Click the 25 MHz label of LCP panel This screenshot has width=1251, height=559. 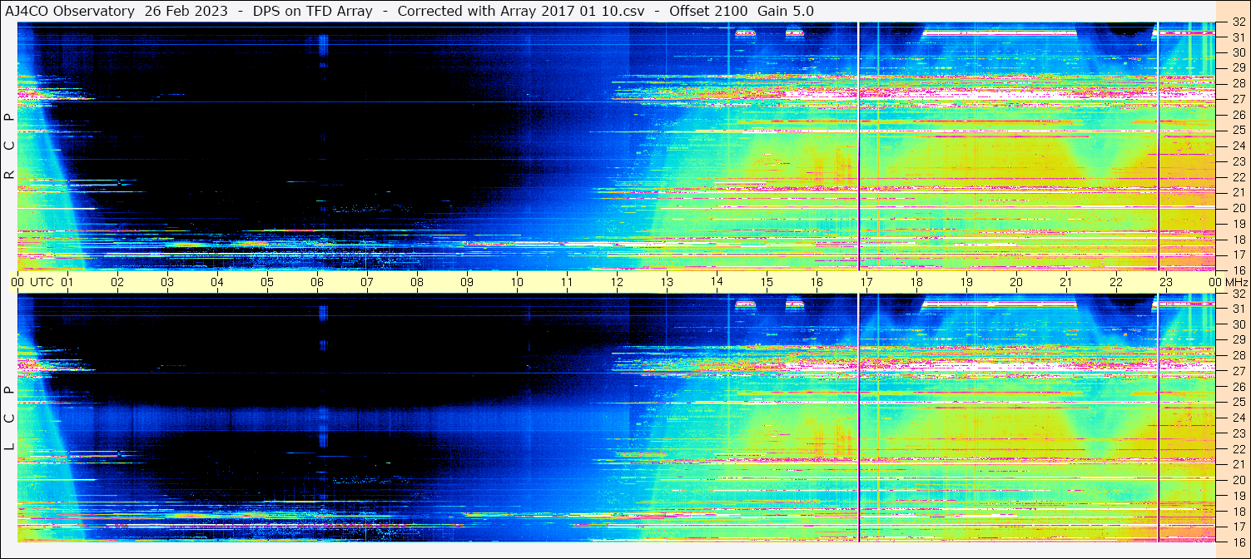(x=1239, y=403)
